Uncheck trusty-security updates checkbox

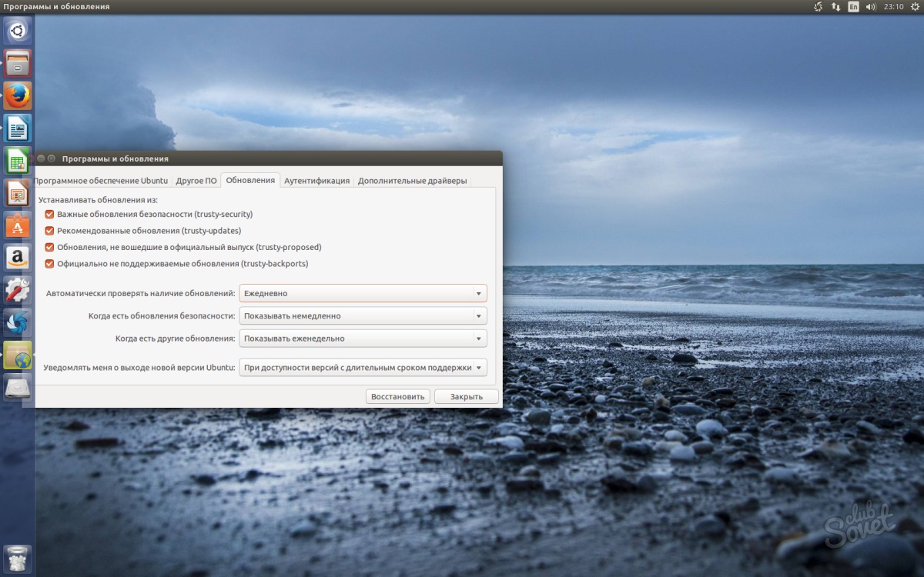coord(49,215)
